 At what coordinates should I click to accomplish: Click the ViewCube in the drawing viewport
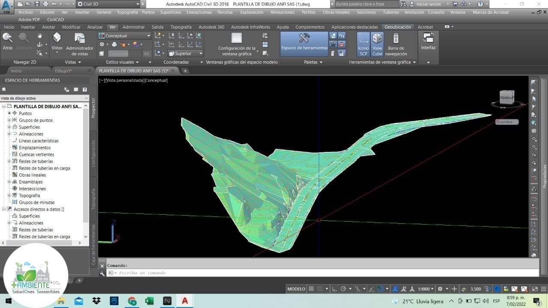pos(507,97)
